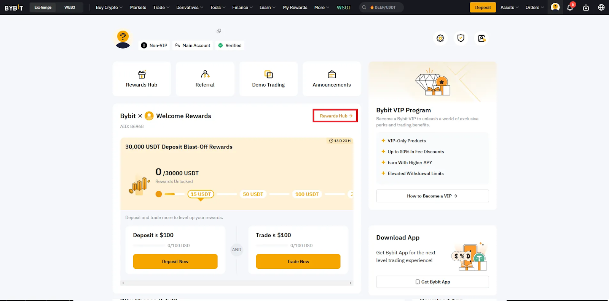Expand the Orders dropdown
609x301 pixels.
[535, 7]
